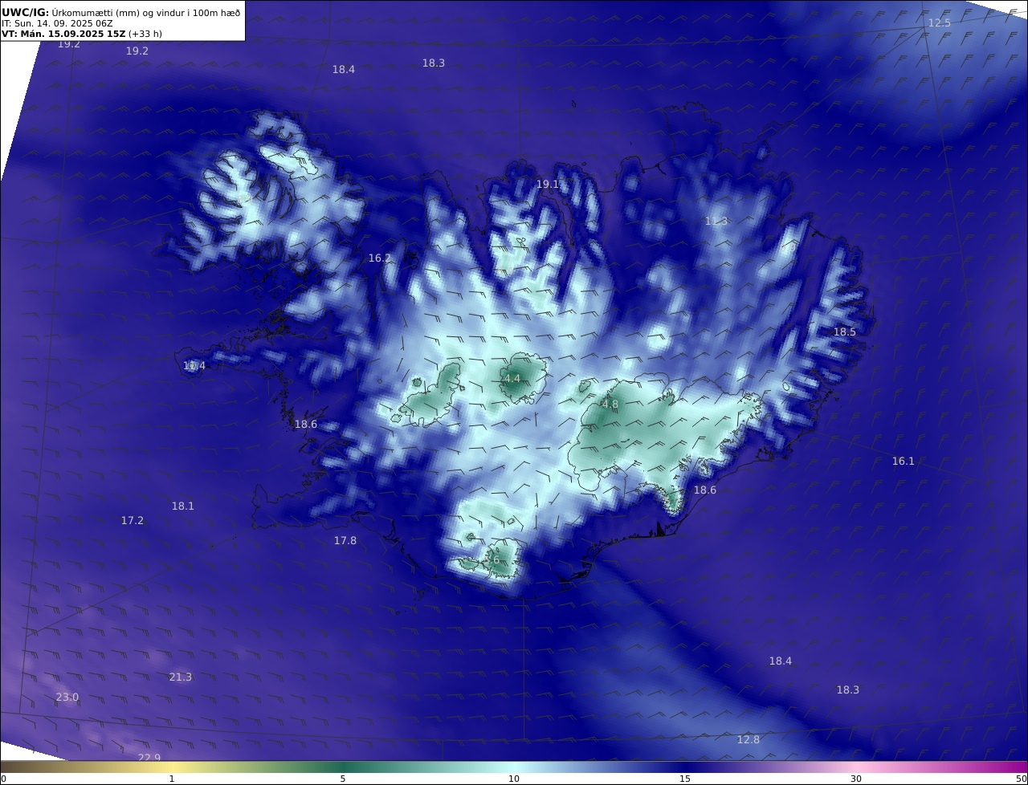Click the 4.8 value over Vatnajökull
The image size is (1028, 785).
point(610,405)
